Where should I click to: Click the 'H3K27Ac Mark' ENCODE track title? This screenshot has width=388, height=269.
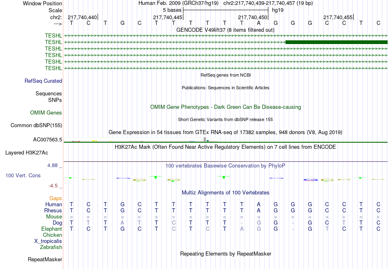click(225, 147)
